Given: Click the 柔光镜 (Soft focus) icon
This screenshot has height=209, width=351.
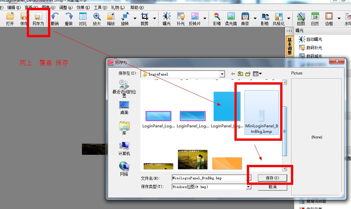Looking at the screenshot, I should click(231, 19).
